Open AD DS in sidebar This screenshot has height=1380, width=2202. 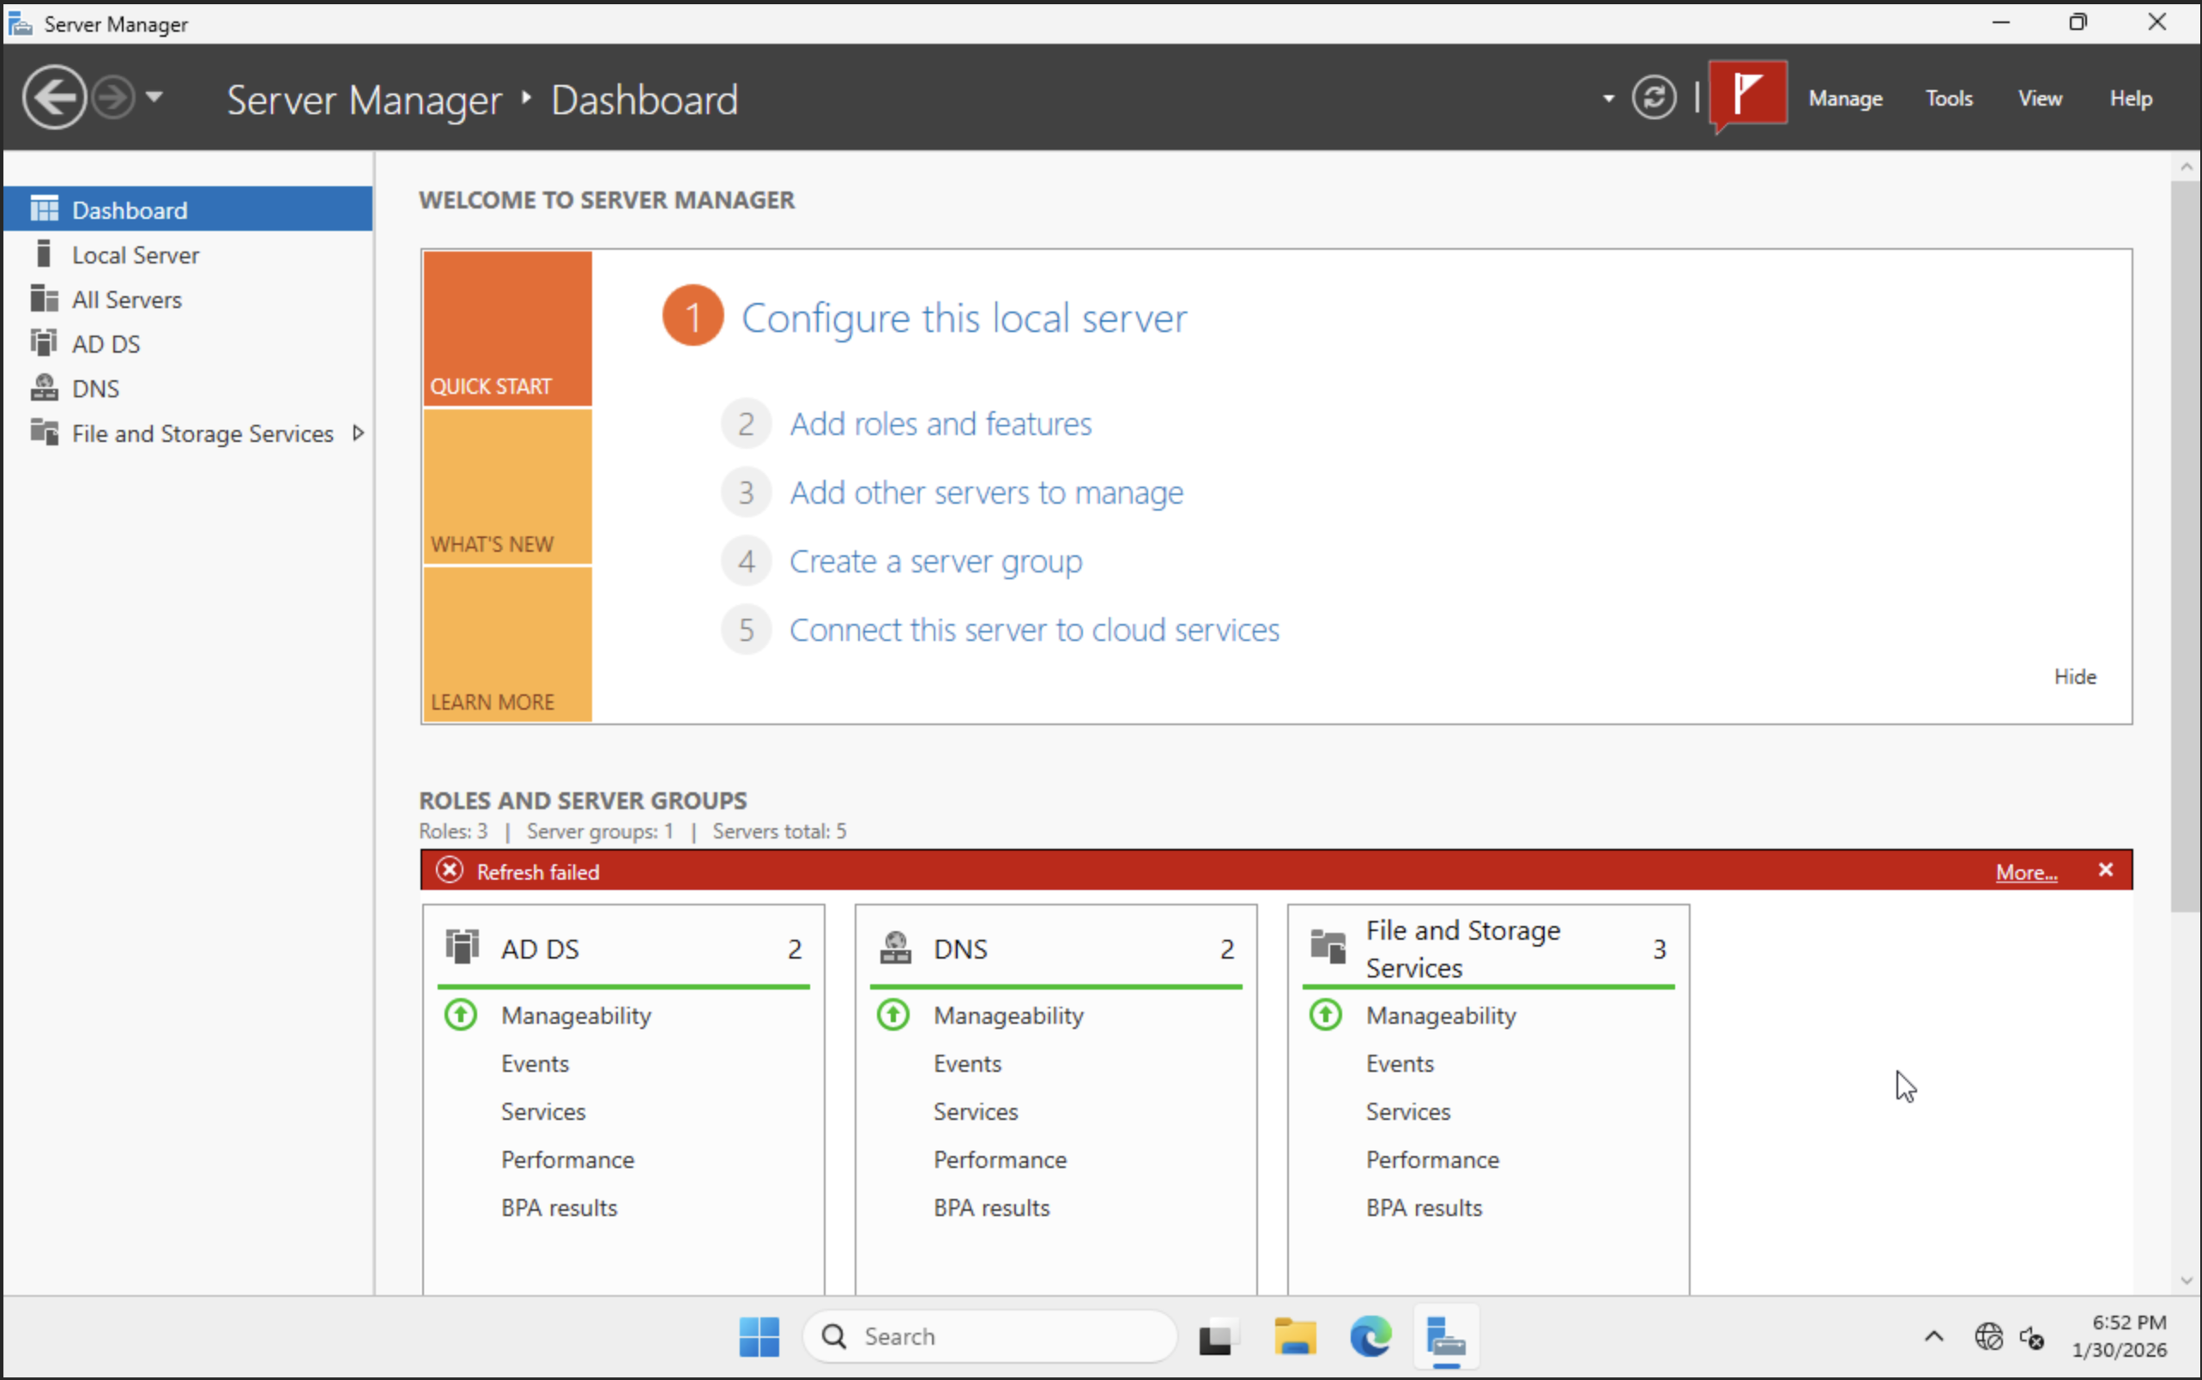tap(106, 344)
